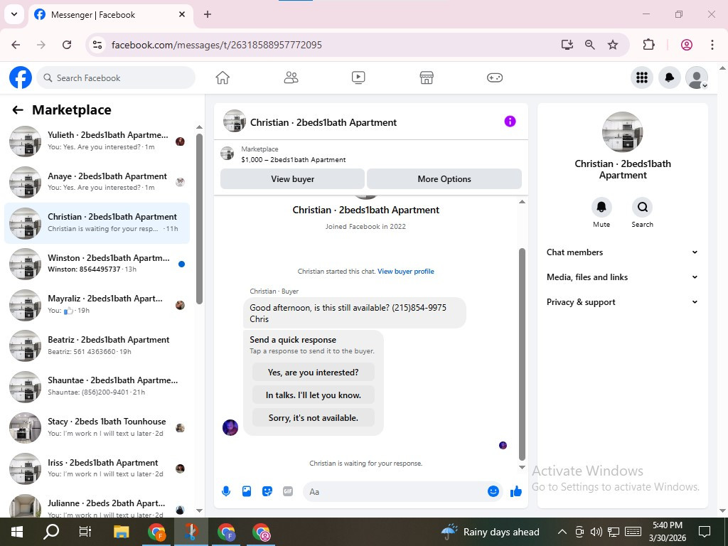The height and width of the screenshot is (546, 728).
Task: Open Chrome extensions puzzle icon
Action: pyautogui.click(x=648, y=45)
